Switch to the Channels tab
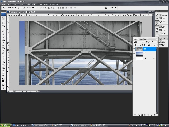 click(141, 39)
